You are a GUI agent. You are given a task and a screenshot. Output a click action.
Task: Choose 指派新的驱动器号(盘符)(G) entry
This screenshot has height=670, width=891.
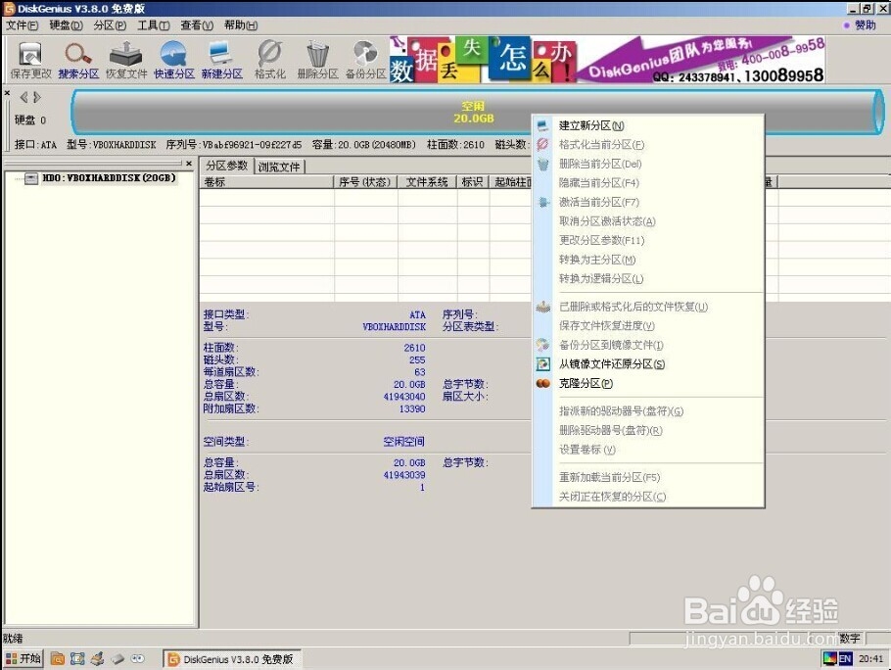click(x=648, y=411)
